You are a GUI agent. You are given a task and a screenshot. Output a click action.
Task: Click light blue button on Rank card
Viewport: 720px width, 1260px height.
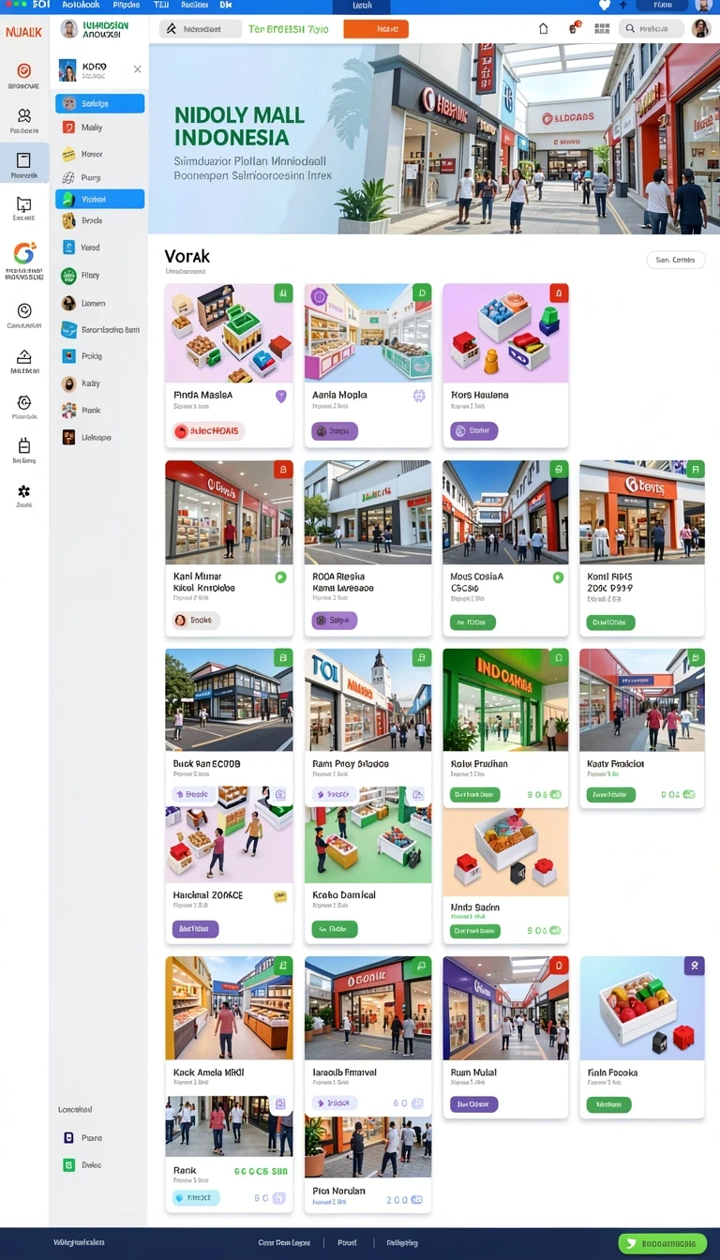coord(197,1197)
